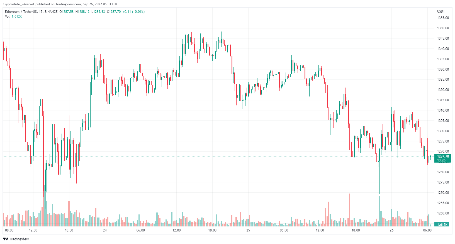Click the 1295.00 price axis label
The width and height of the screenshot is (455, 244).
click(x=443, y=141)
